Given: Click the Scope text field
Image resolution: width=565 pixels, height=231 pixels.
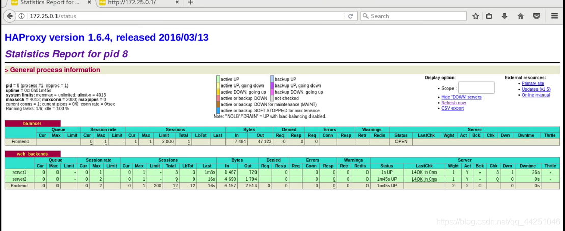Looking at the screenshot, I should point(476,88).
